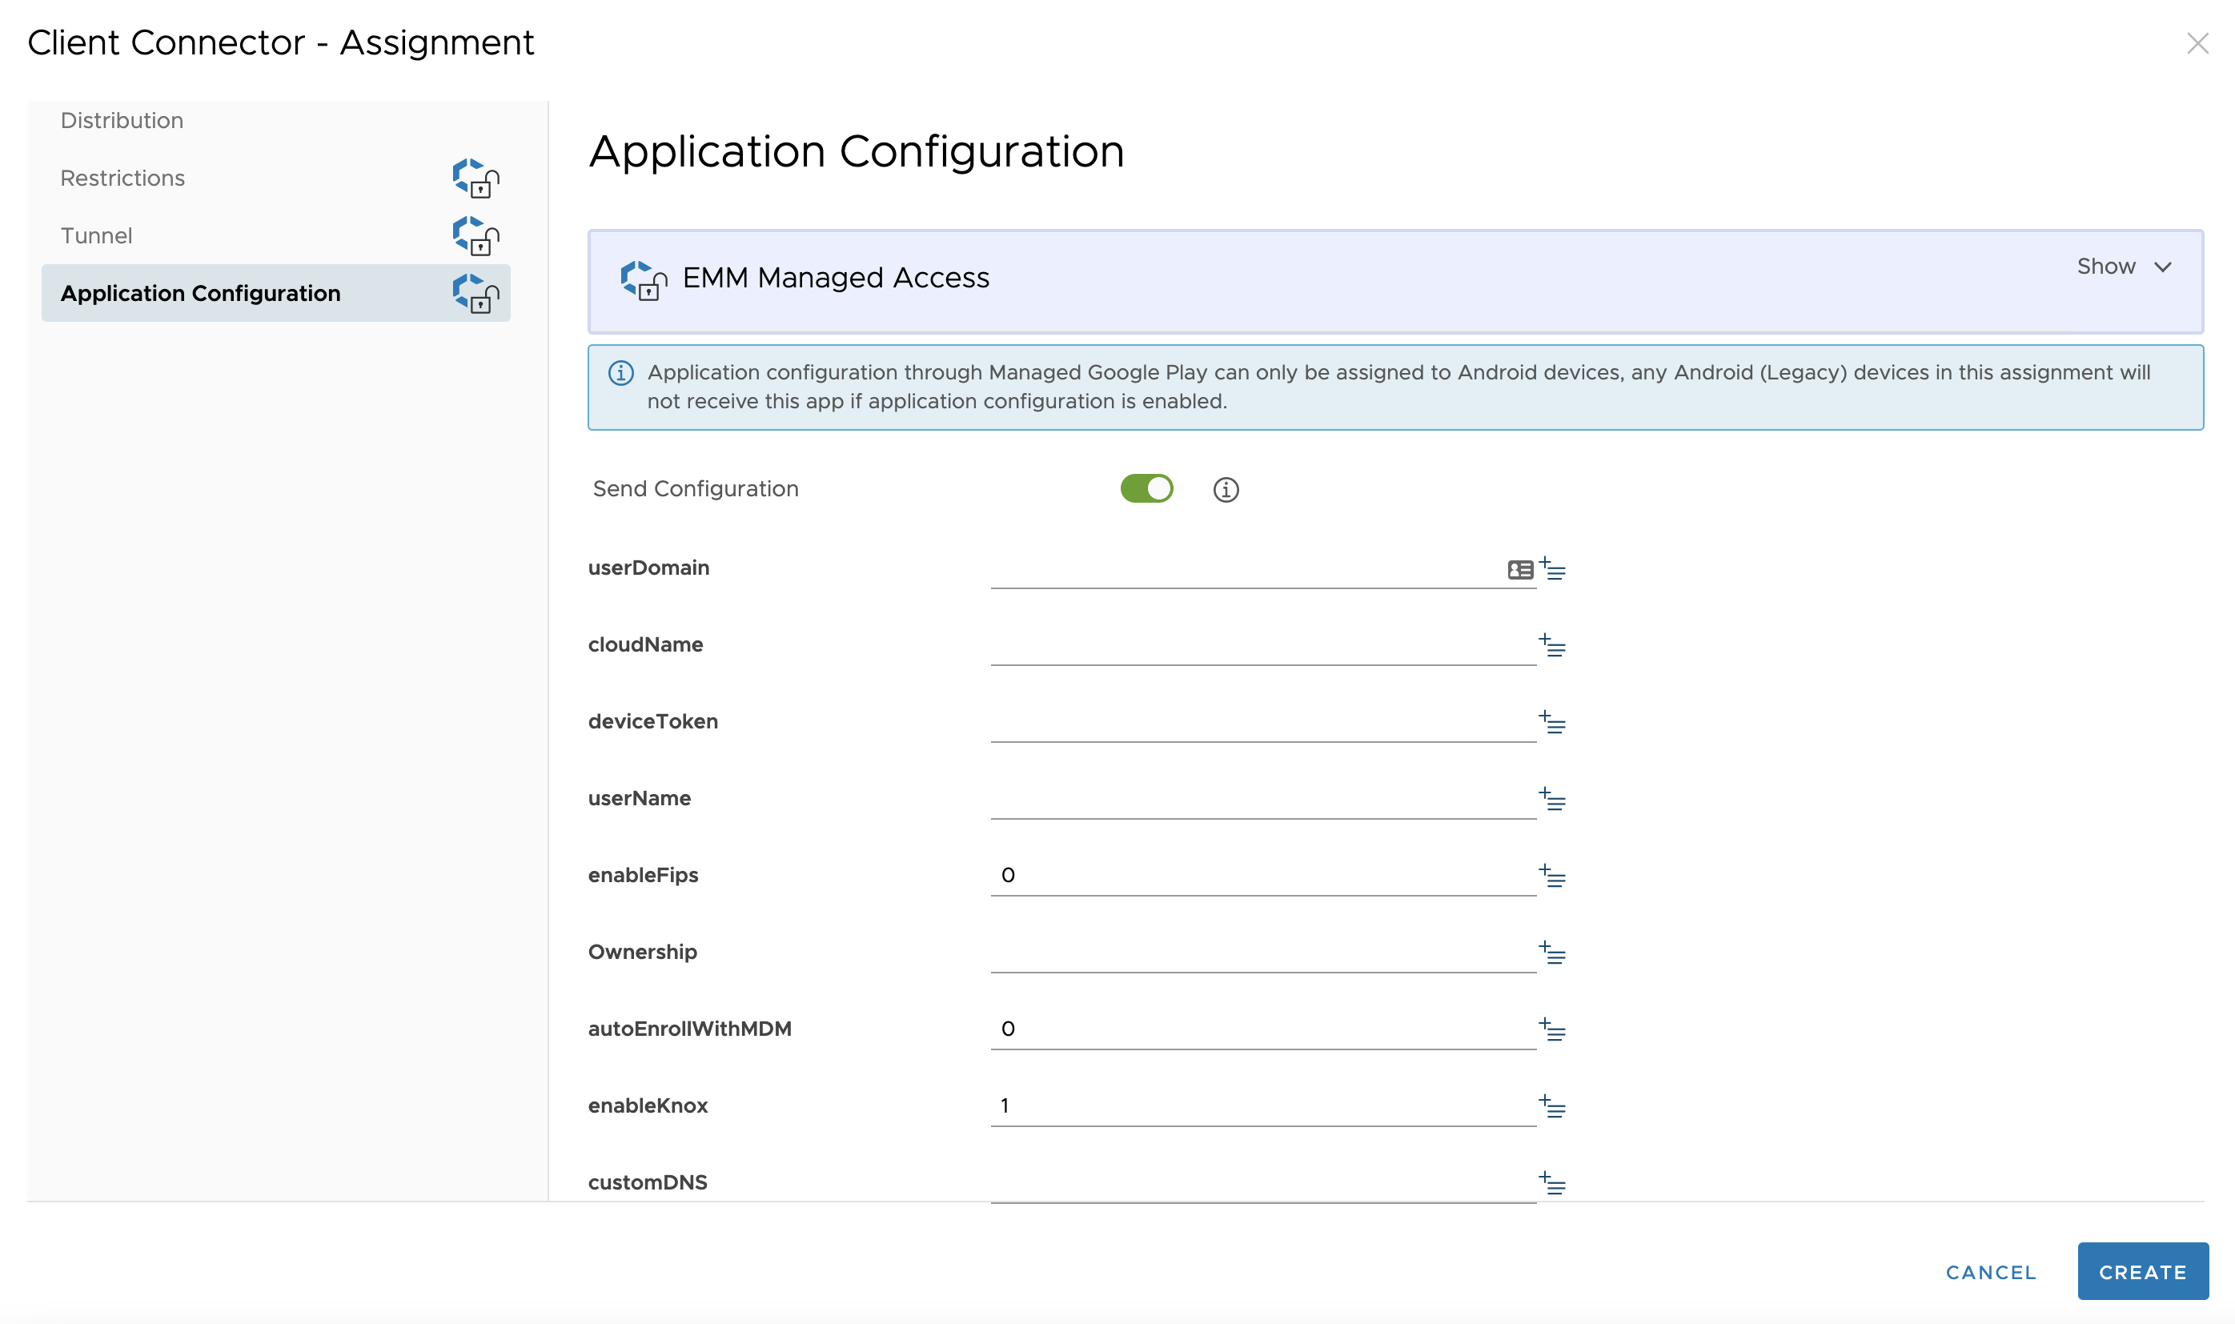The width and height of the screenshot is (2235, 1324).
Task: Click the add value icon for userName
Action: 1552,800
